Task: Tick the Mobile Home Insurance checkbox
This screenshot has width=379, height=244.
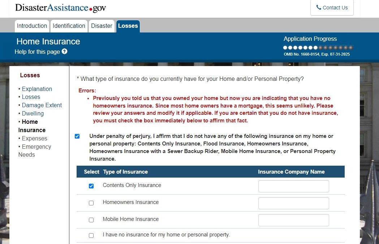Action: click(x=91, y=220)
